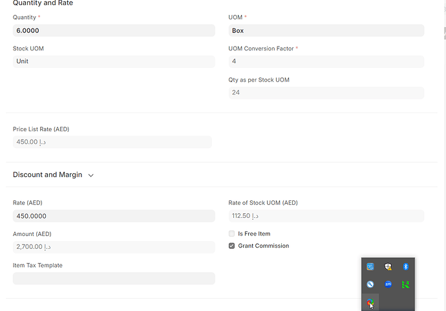Viewport: 446px width, 311px height.
Task: Click the Discount and Margin heading text
Action: [x=47, y=175]
